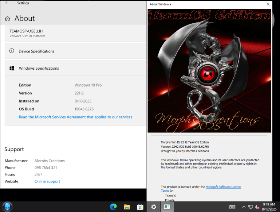The image size is (280, 212).
Task: Show hidden tray icons chevron
Action: (x=244, y=207)
